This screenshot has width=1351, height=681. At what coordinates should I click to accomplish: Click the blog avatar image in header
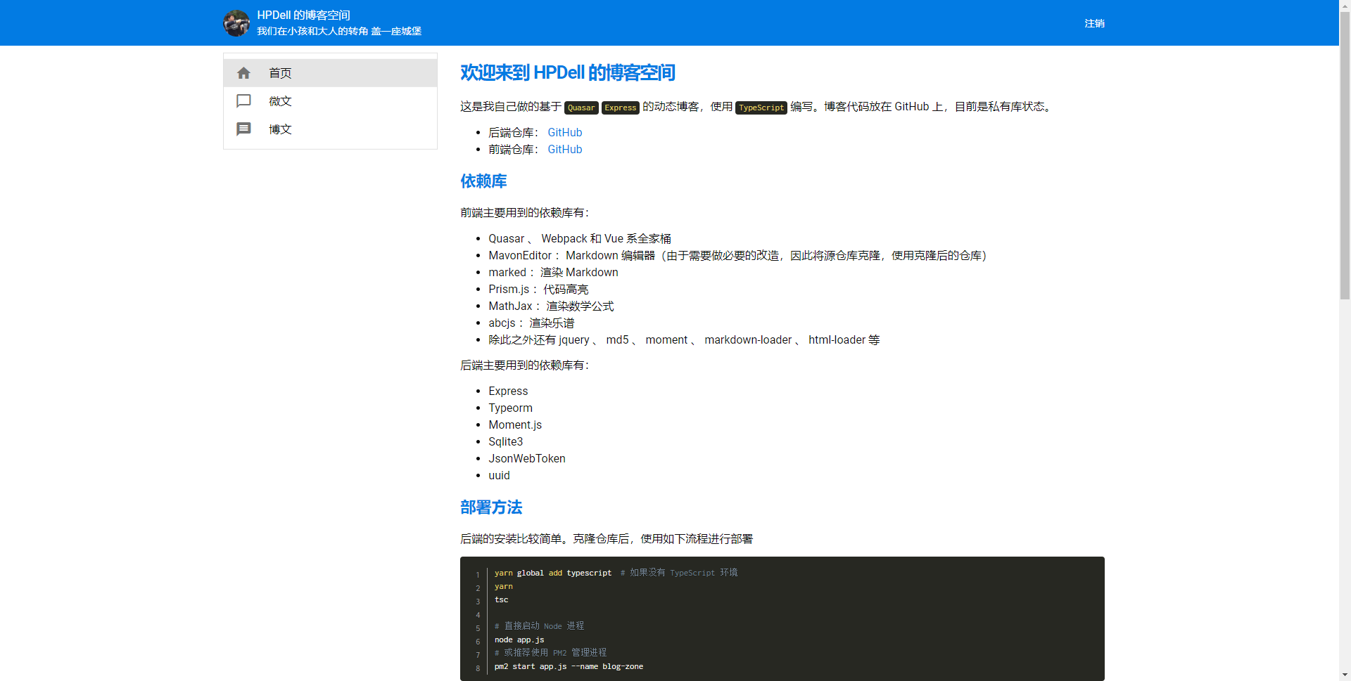(x=236, y=23)
